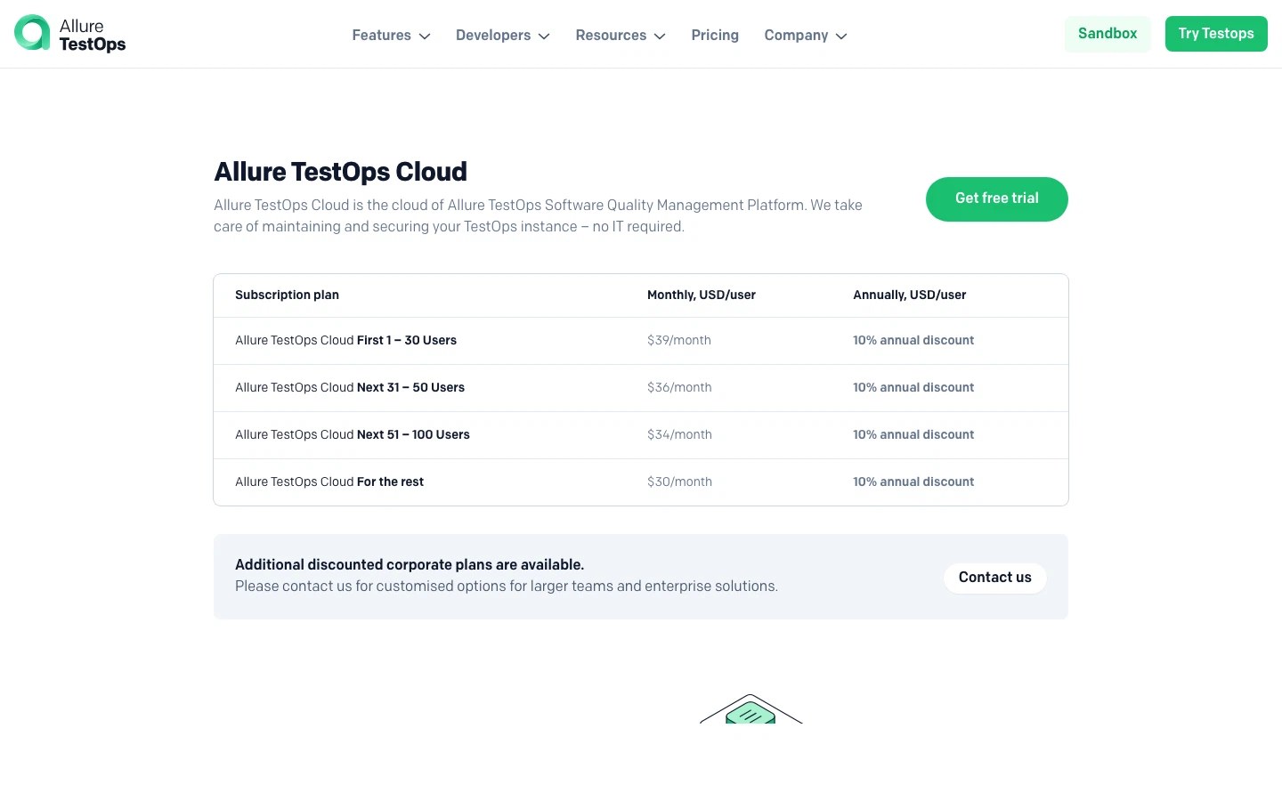Click the TestOps wordmark beside the logo
1282x801 pixels.
coord(93,44)
